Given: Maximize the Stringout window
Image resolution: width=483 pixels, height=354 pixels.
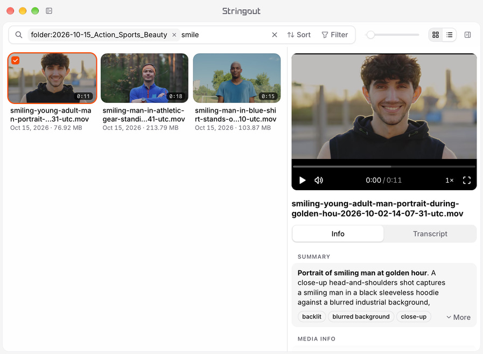Looking at the screenshot, I should tap(35, 11).
